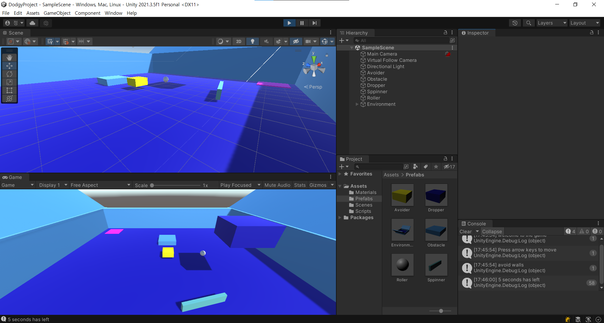Click the Play button
This screenshot has height=323, width=604.
pyautogui.click(x=289, y=23)
